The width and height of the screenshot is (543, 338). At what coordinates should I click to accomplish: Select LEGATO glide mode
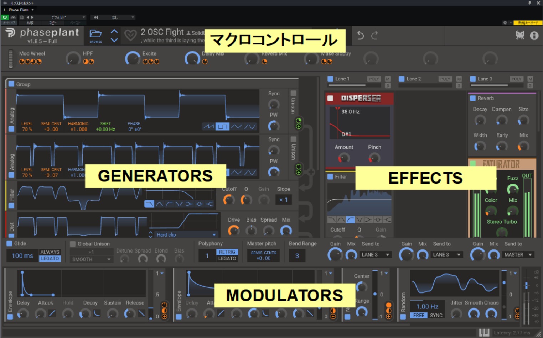click(50, 259)
